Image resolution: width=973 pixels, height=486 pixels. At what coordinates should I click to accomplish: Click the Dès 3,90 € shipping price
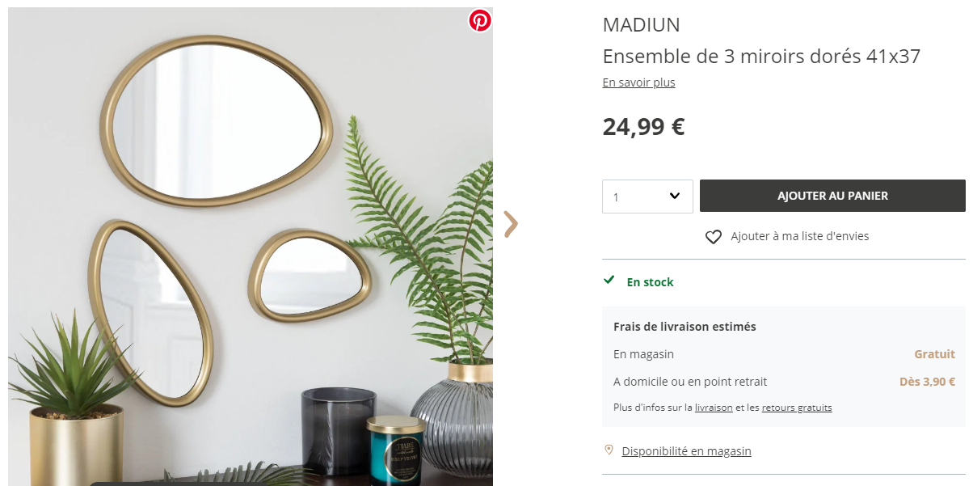coord(927,382)
